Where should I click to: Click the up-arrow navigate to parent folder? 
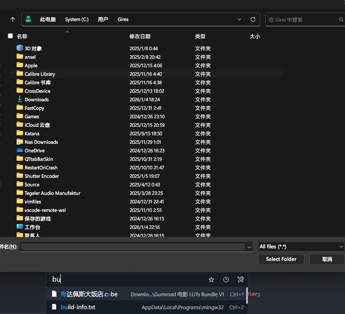tap(13, 19)
